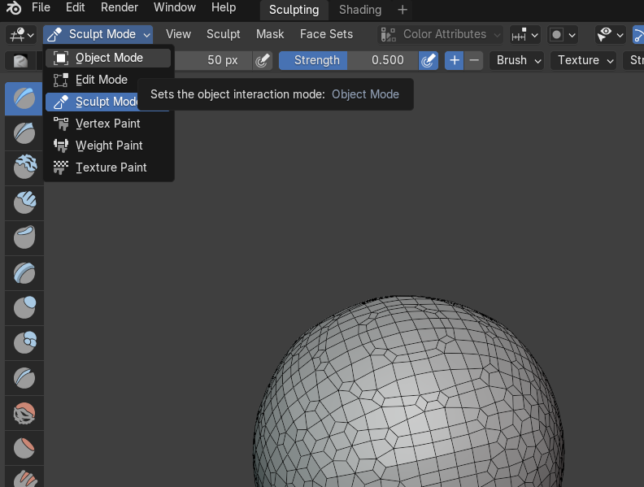
Task: Select the Crease brush tool
Action: click(x=24, y=378)
